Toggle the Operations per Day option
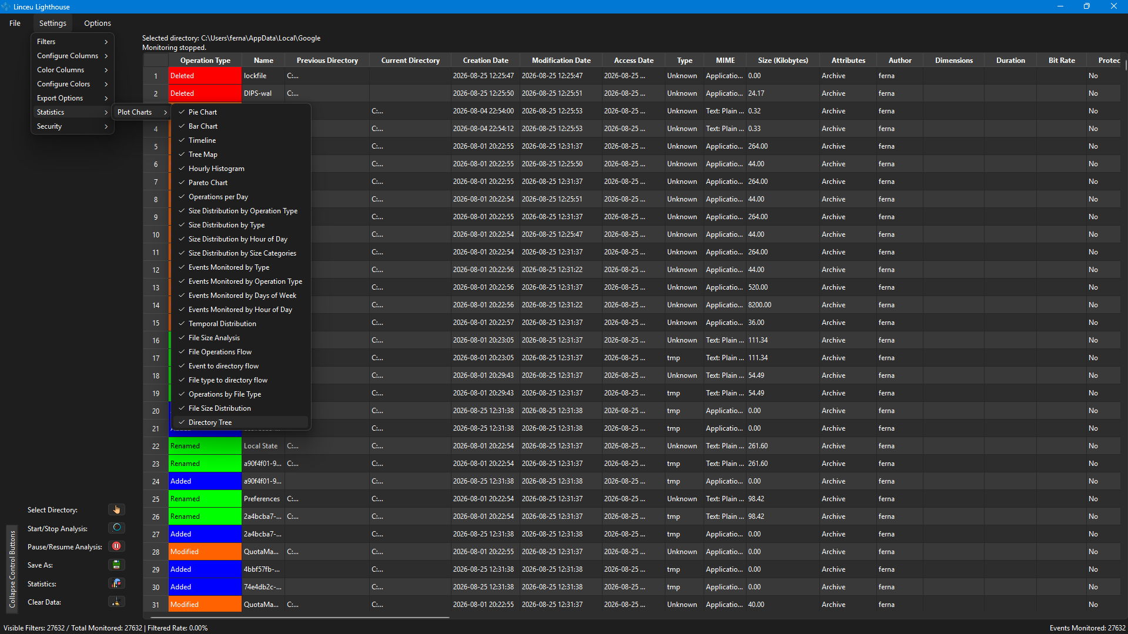 click(x=241, y=197)
